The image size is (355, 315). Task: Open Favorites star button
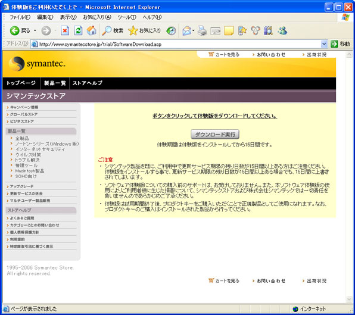pyautogui.click(x=145, y=30)
